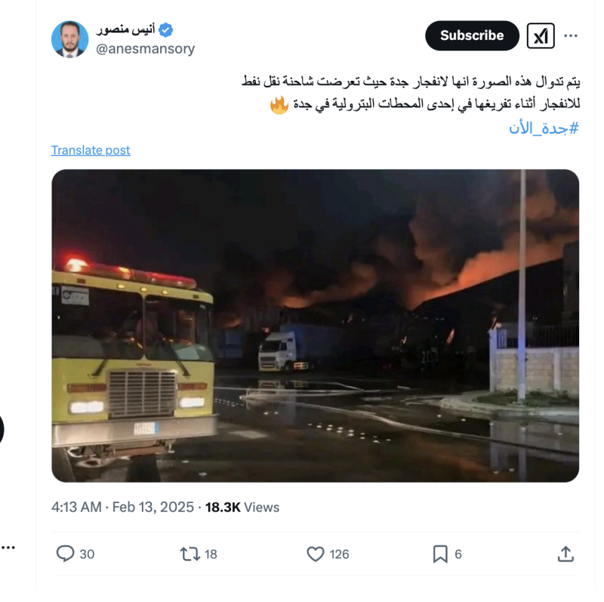
Task: View the fire truck photo fullscreen
Action: pos(315,326)
